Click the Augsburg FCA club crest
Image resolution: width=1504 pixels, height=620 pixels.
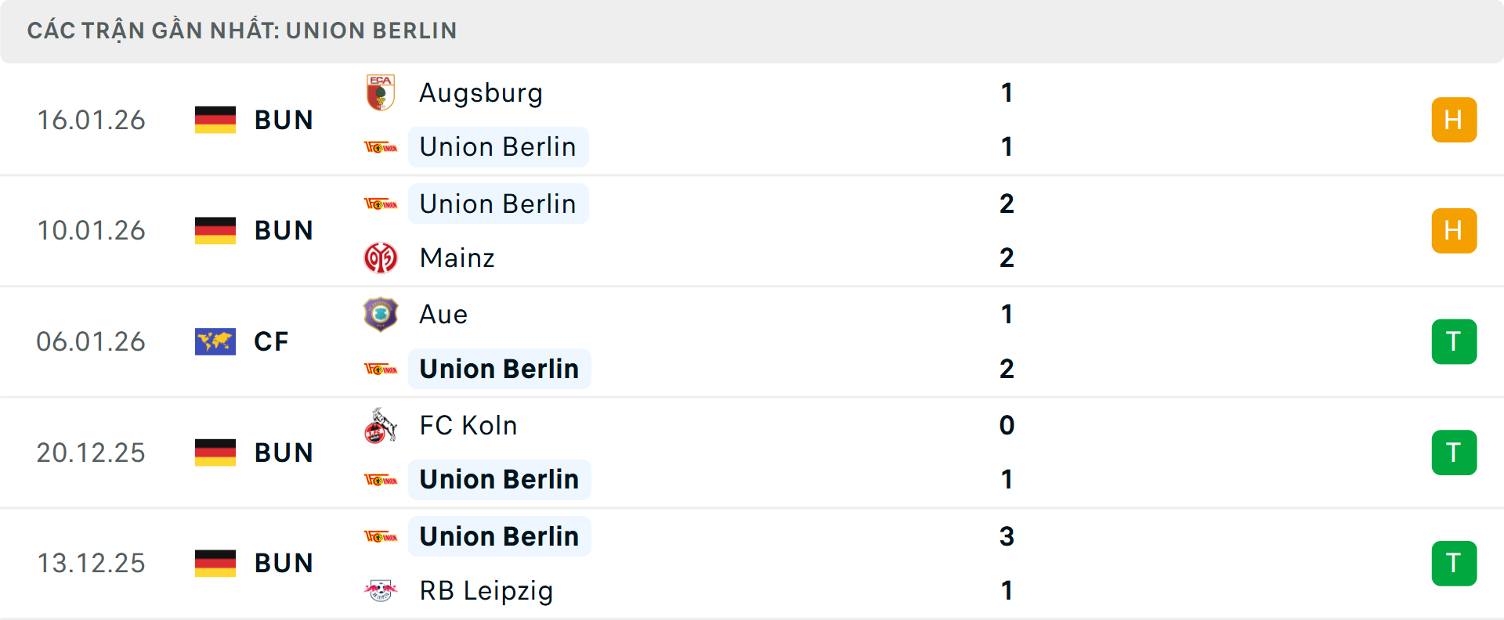[x=381, y=92]
